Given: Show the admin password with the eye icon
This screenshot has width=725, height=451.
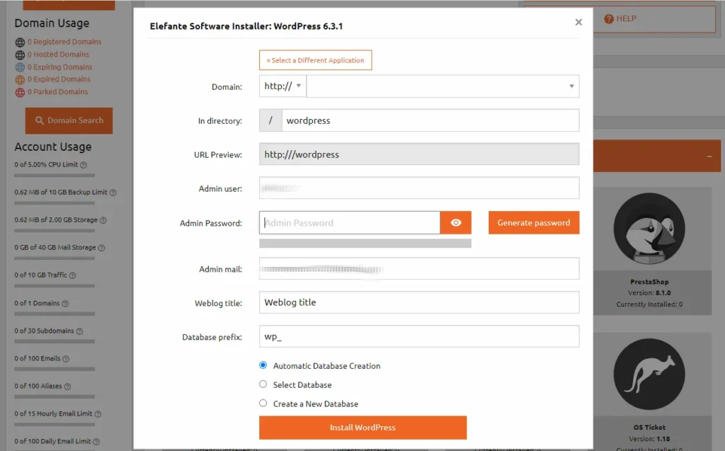Looking at the screenshot, I should click(x=456, y=223).
